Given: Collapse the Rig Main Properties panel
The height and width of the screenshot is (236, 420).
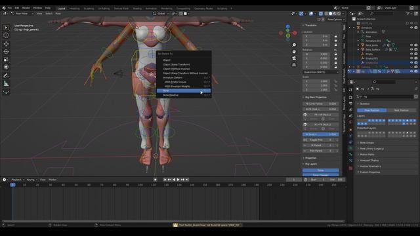Looking at the screenshot, I should 316,97.
